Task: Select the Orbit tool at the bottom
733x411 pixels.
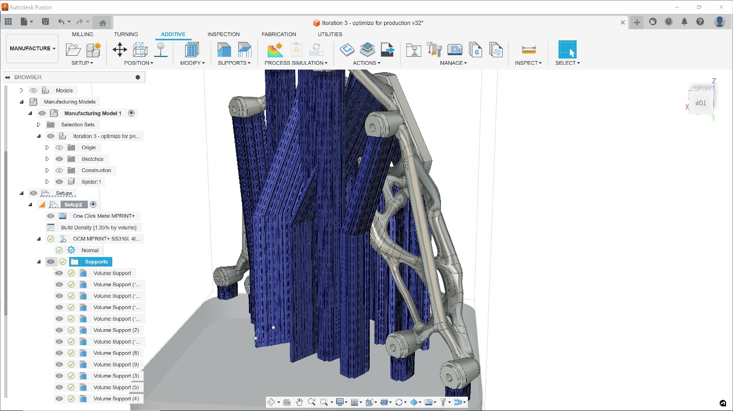Action: point(271,402)
